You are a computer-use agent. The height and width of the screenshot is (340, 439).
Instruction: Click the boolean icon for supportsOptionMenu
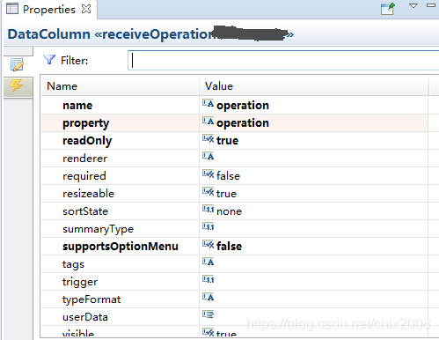[208, 244]
